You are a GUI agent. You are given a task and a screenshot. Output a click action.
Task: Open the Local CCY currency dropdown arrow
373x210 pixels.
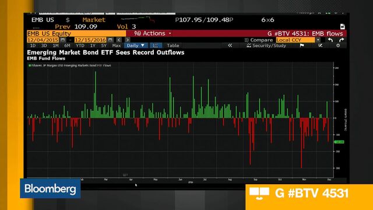click(x=318, y=40)
